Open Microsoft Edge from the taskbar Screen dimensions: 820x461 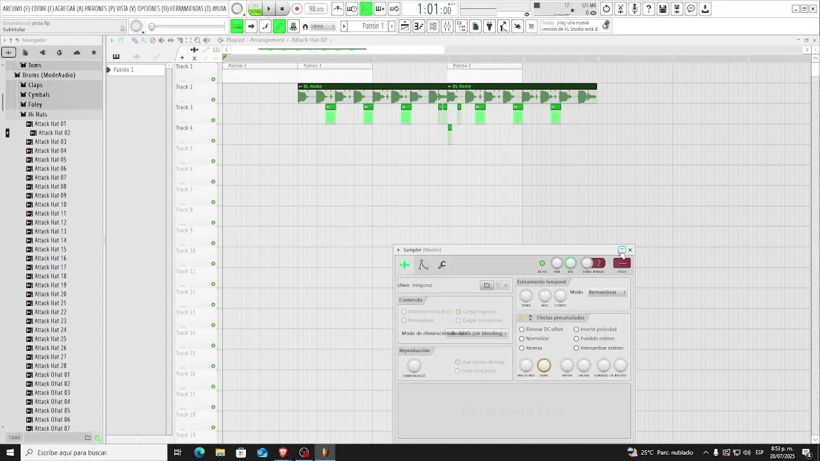(199, 452)
